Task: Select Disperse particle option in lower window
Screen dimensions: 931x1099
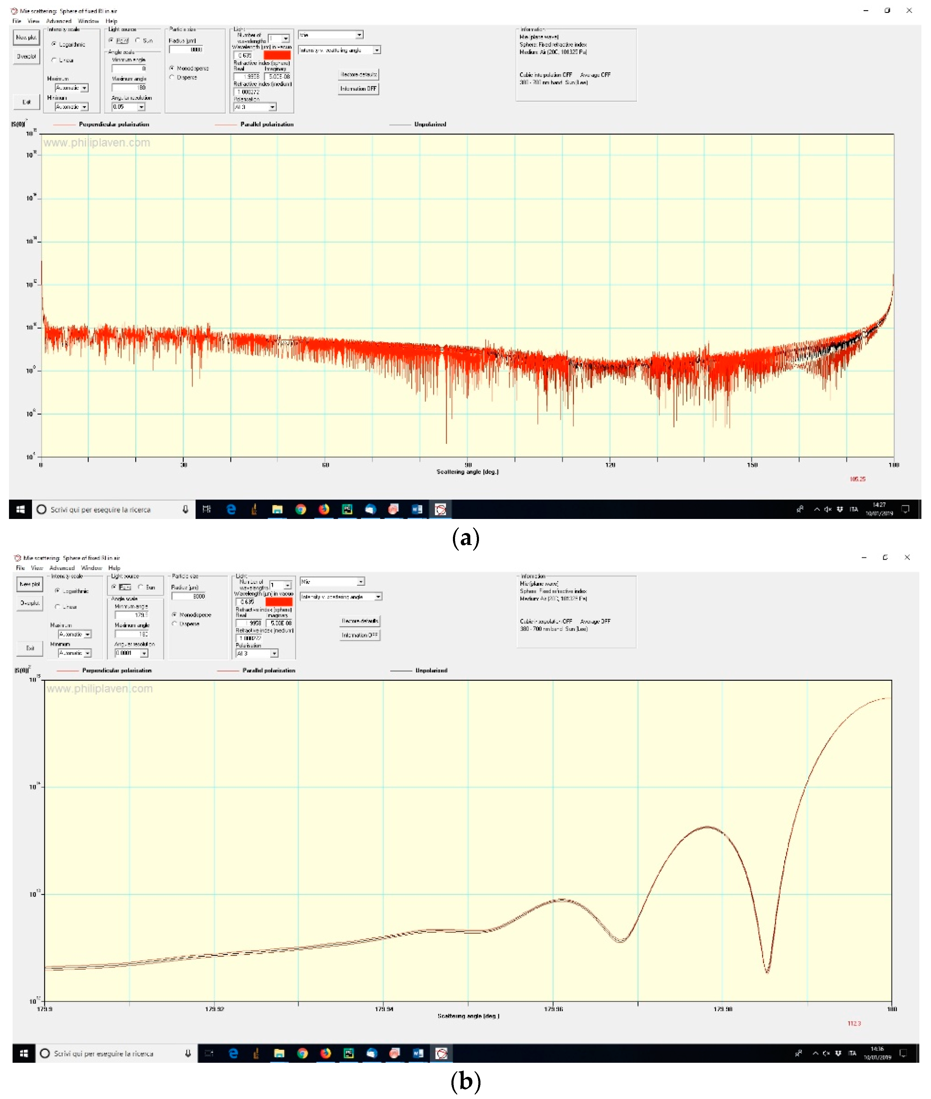Action: point(174,623)
